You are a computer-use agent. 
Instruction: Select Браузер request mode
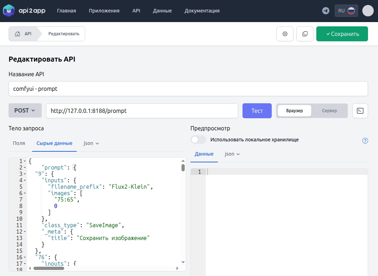pos(295,111)
